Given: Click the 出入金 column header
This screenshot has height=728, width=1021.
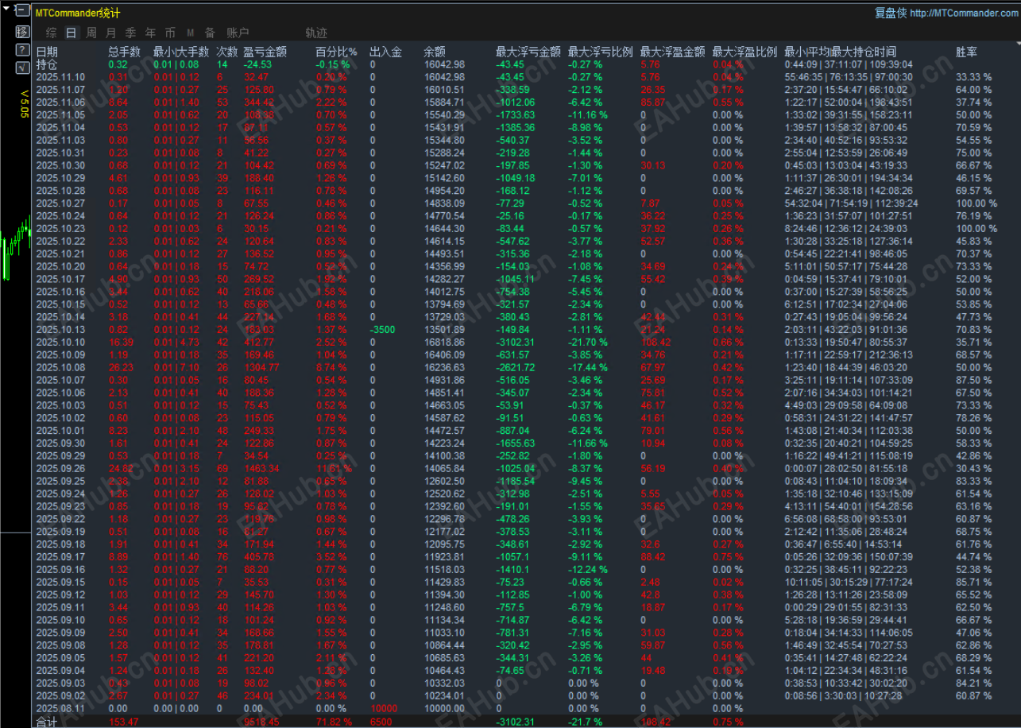Looking at the screenshot, I should [x=385, y=52].
